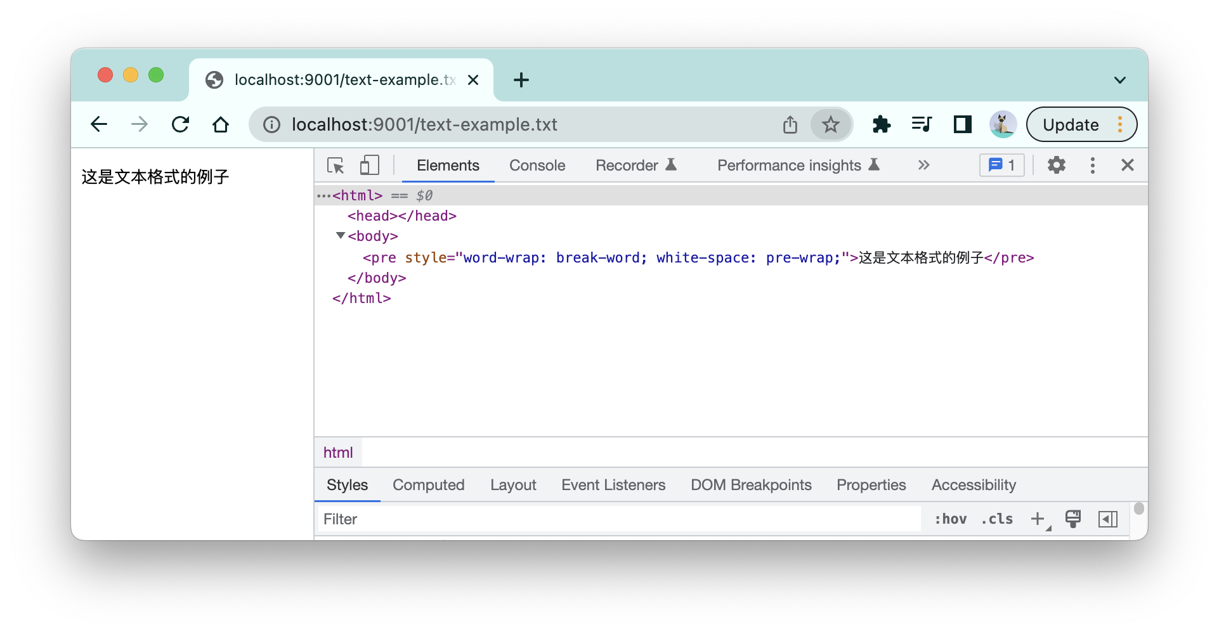Screen dimensions: 1219x634
Task: Toggle the :hov element state
Action: pyautogui.click(x=950, y=519)
